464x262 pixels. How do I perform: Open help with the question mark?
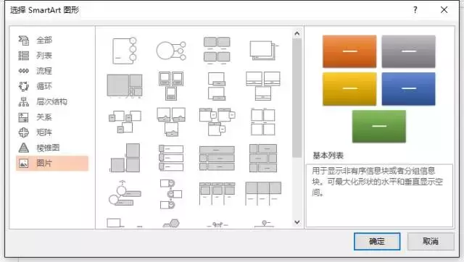pyautogui.click(x=415, y=9)
